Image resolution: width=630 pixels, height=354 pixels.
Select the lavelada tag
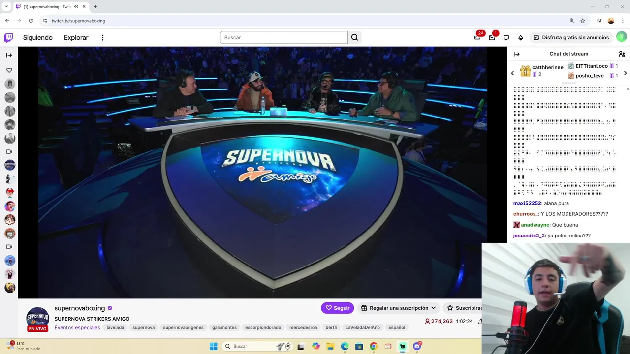pos(115,327)
